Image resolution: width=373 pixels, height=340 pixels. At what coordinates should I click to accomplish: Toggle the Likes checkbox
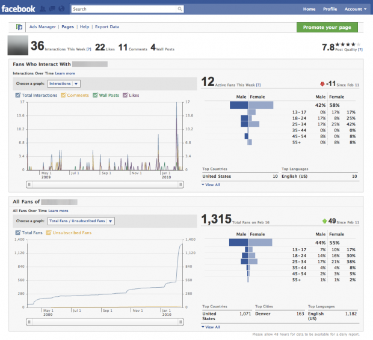click(125, 96)
